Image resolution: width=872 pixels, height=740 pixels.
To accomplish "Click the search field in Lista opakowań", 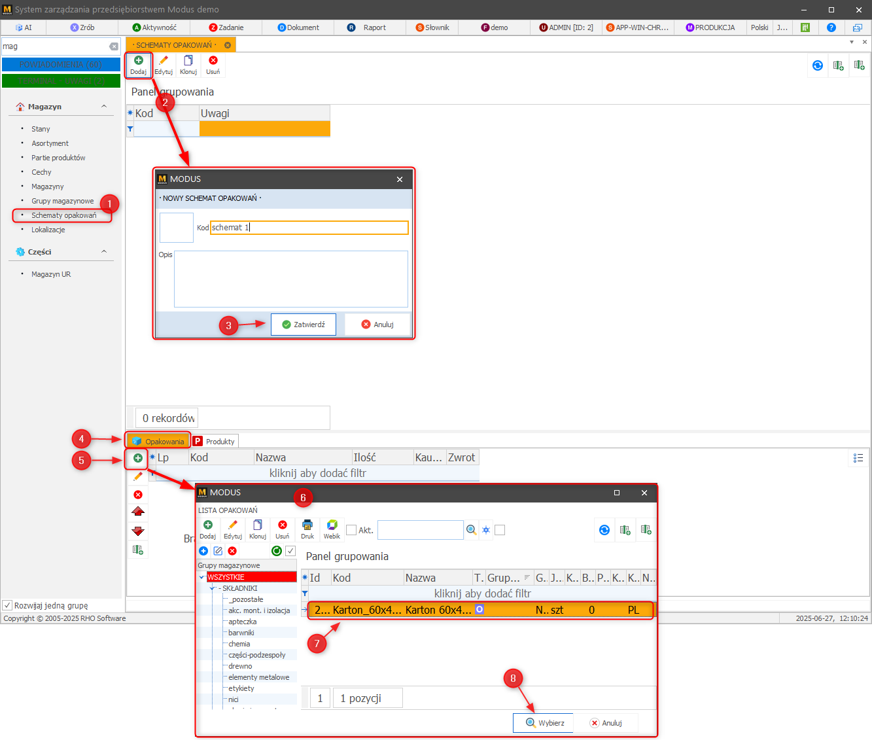I will click(421, 530).
